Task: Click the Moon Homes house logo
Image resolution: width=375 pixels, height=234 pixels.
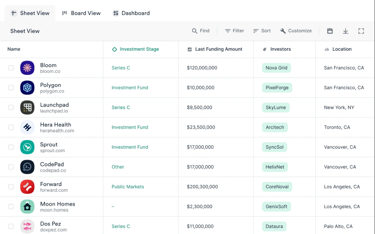Action: pyautogui.click(x=27, y=207)
